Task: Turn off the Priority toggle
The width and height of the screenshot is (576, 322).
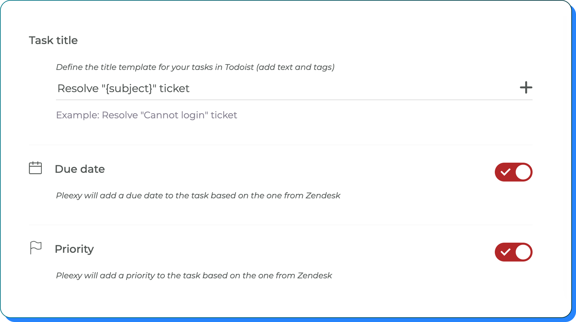Action: [x=513, y=252]
